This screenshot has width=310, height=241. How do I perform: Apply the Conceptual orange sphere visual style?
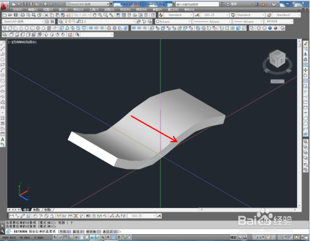pos(275,28)
